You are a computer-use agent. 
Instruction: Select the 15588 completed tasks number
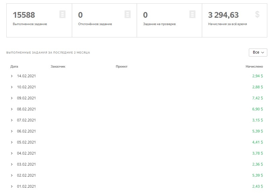tap(24, 15)
